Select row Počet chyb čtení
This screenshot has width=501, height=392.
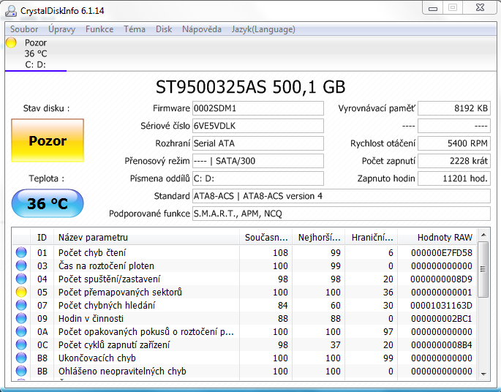(x=244, y=253)
